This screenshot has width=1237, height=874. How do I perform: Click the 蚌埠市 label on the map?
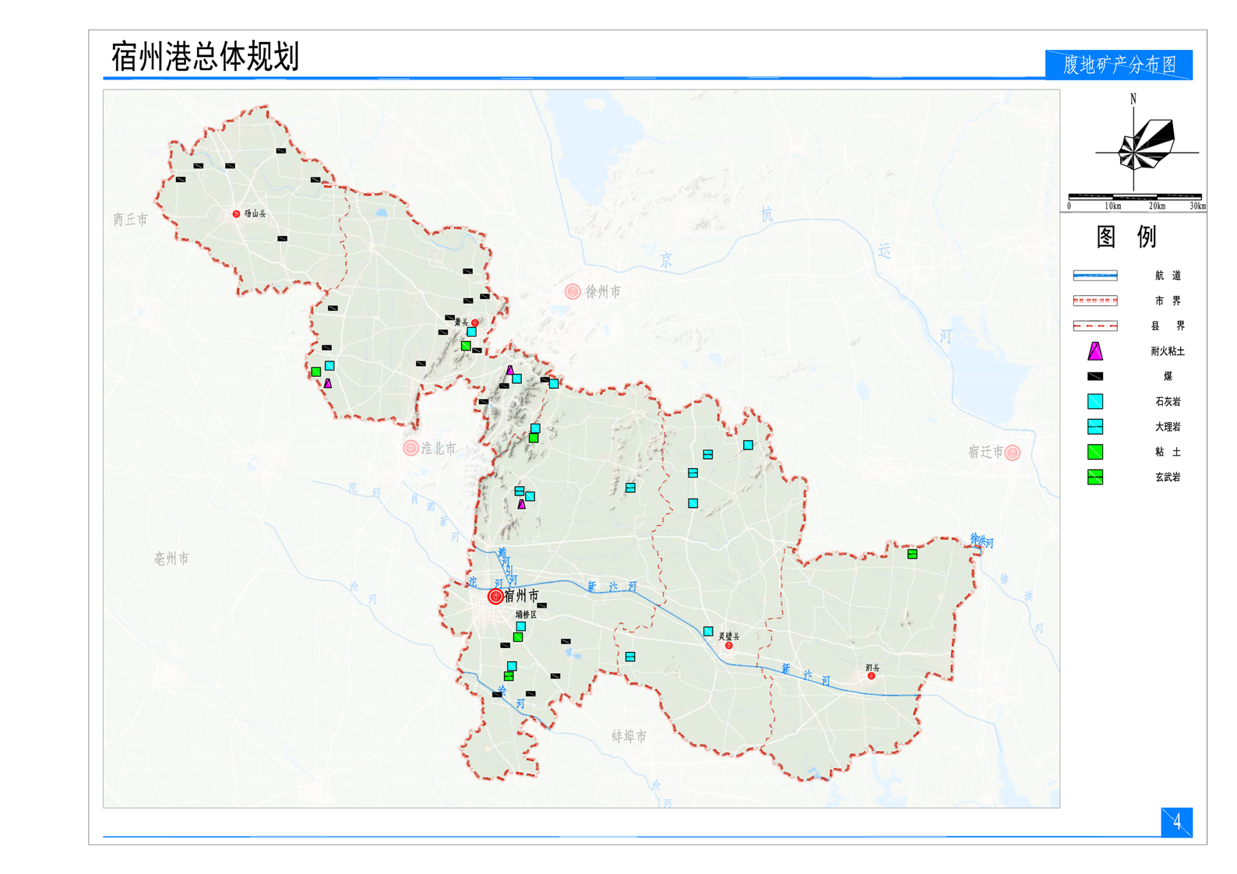[629, 736]
